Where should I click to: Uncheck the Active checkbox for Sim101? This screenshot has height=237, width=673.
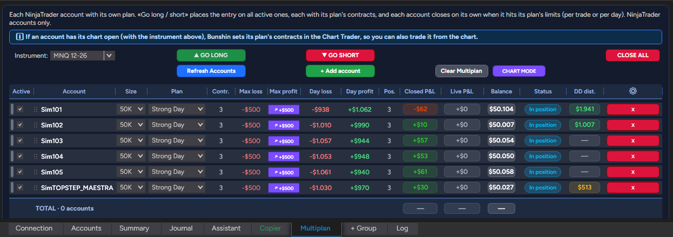(20, 109)
